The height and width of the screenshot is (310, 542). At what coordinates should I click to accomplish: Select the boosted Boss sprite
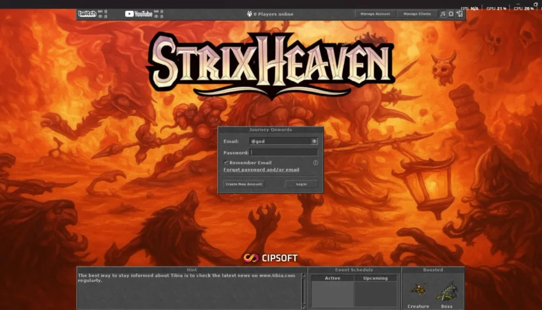click(x=448, y=291)
